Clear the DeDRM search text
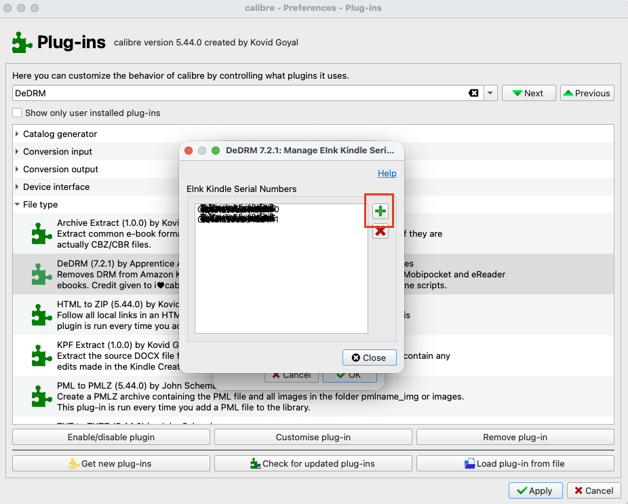The image size is (628, 504). 473,93
